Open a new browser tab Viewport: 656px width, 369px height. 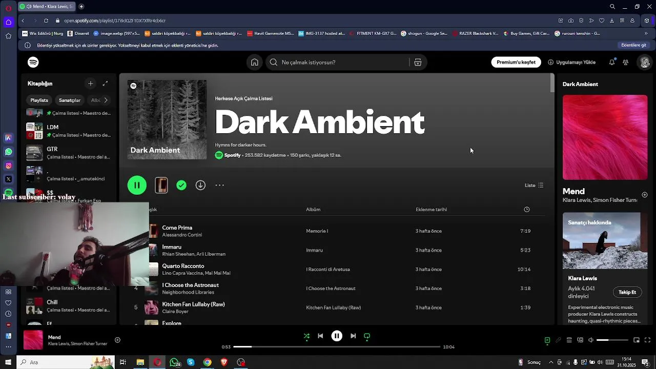coord(81,7)
